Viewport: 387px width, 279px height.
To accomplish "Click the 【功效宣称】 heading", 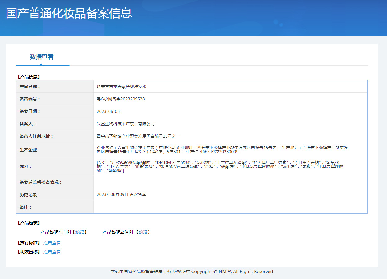I will (x=29, y=252).
